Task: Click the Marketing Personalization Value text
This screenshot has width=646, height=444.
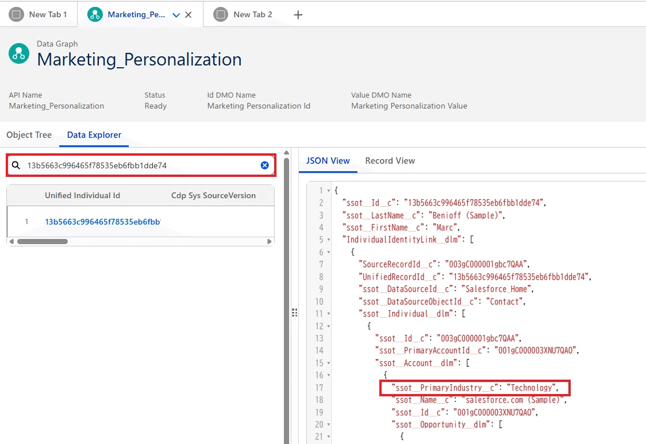Action: click(x=409, y=106)
